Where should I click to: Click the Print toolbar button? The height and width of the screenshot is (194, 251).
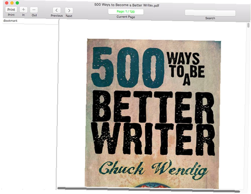click(x=11, y=10)
